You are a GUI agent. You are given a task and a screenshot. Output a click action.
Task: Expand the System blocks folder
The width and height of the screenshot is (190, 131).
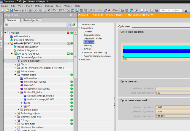click(x=18, y=110)
